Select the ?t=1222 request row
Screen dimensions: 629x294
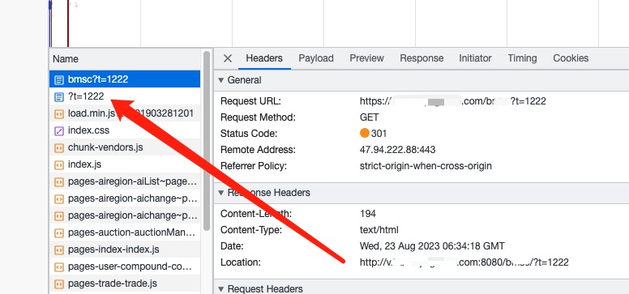[125, 96]
